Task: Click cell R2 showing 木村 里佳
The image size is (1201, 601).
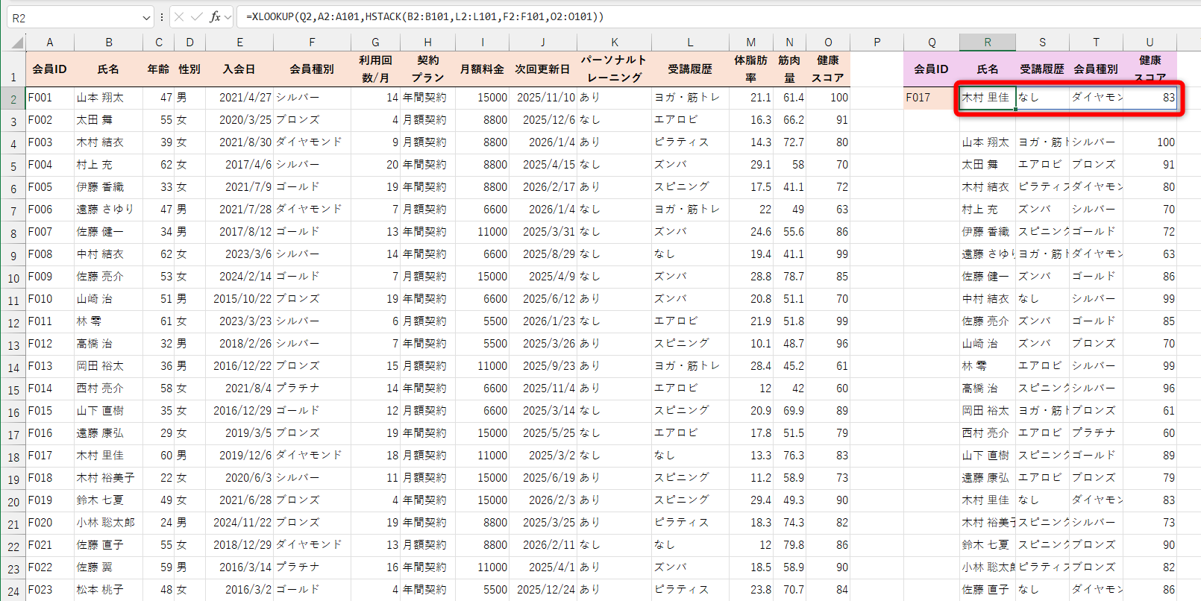Action: click(x=988, y=98)
